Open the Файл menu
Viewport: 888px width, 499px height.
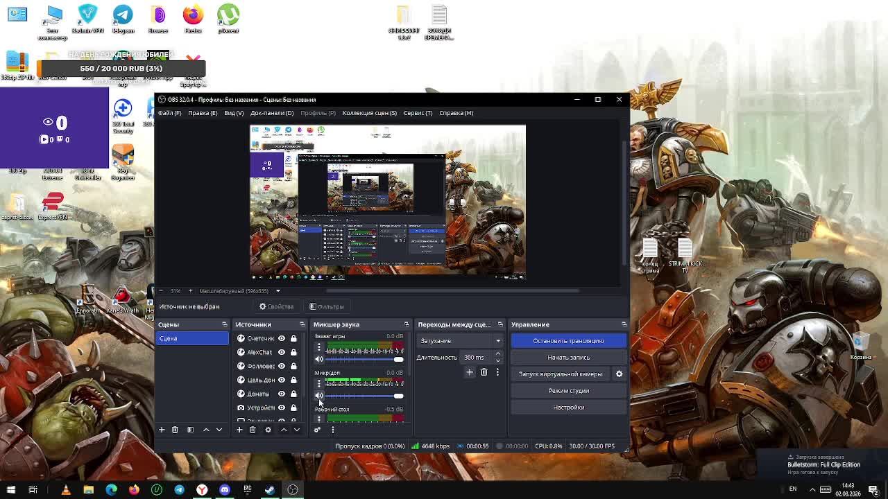(169, 113)
